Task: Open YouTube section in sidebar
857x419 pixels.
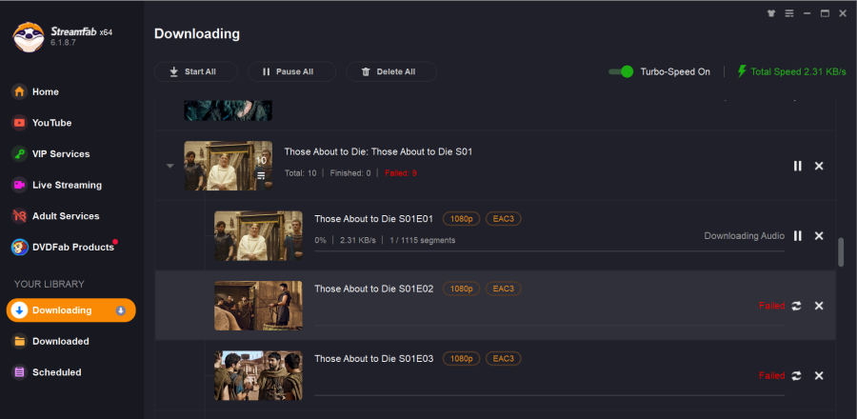Action: [x=42, y=123]
